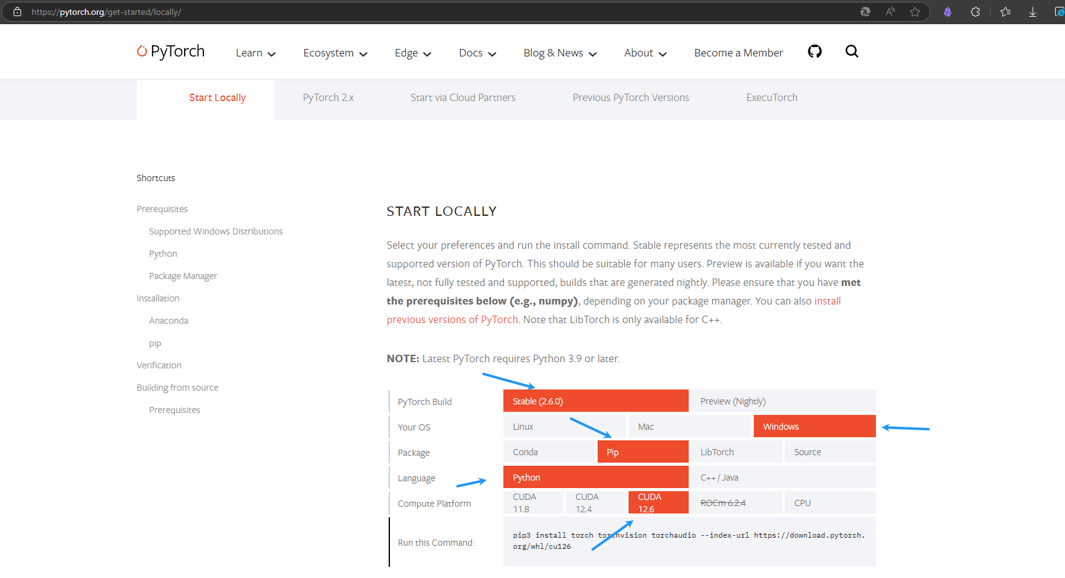Select Windows as your OS

(815, 427)
